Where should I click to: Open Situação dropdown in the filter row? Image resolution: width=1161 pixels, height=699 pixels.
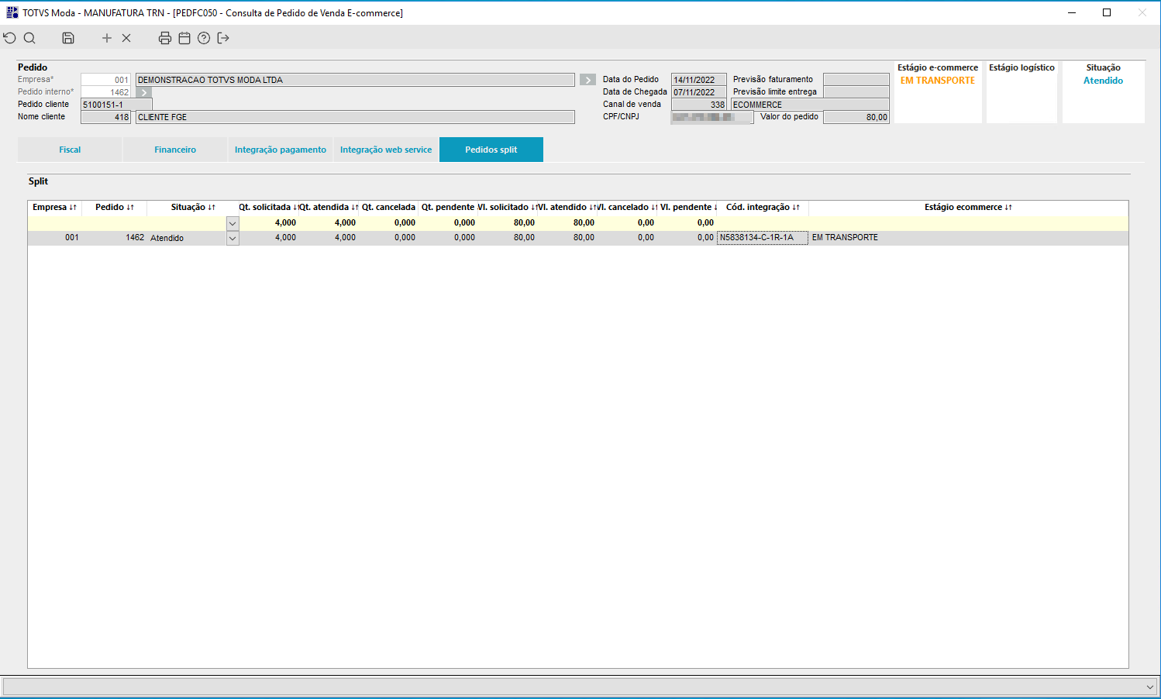[x=233, y=223]
